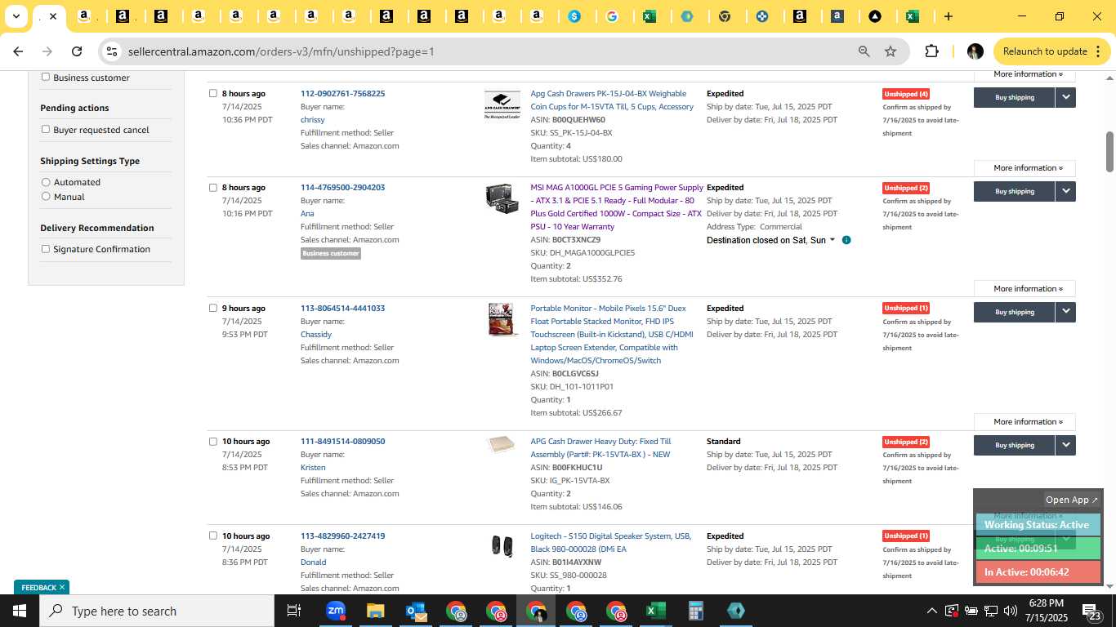Select order 114-4769500-2904203 checkbox

pos(213,187)
